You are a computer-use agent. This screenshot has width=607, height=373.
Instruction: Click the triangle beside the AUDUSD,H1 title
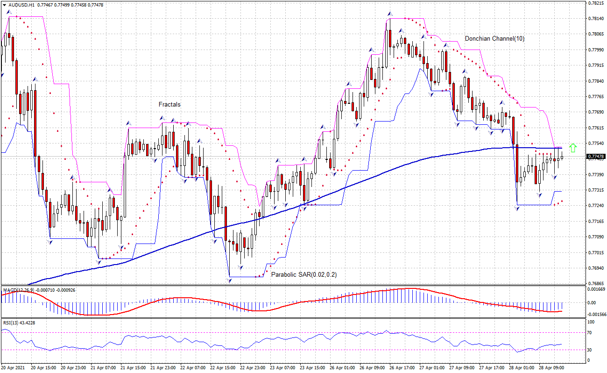point(5,5)
